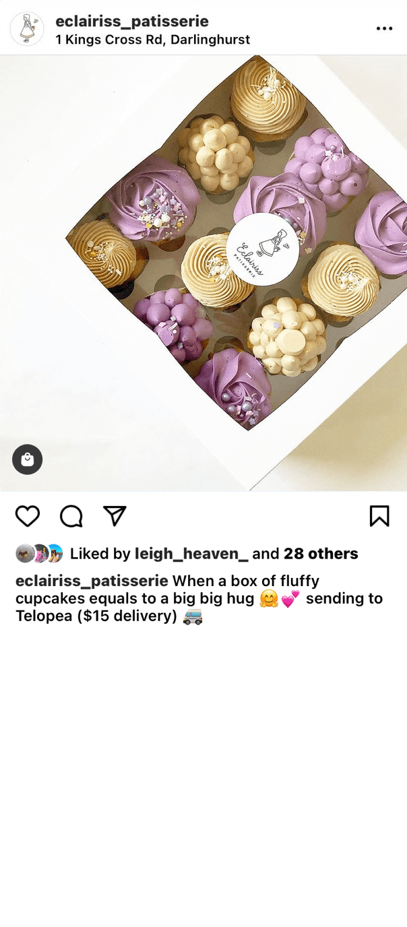Open comments with the speech bubble icon

[x=71, y=516]
